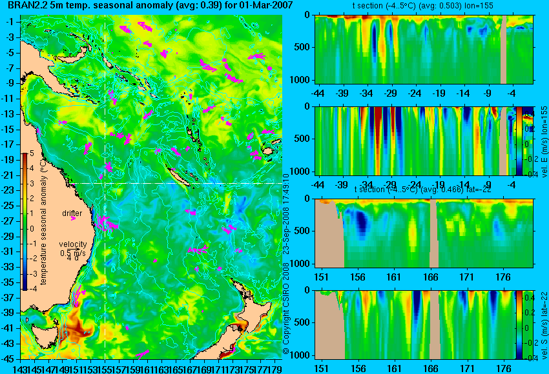549x374 pixels.
Task: Click the '-44' tick under the top section plot
Action: (x=318, y=93)
